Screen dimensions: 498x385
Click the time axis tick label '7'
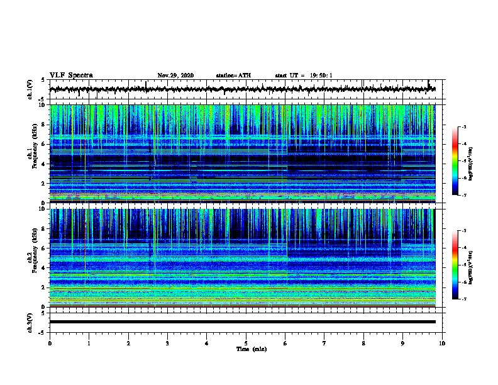pyautogui.click(x=324, y=343)
